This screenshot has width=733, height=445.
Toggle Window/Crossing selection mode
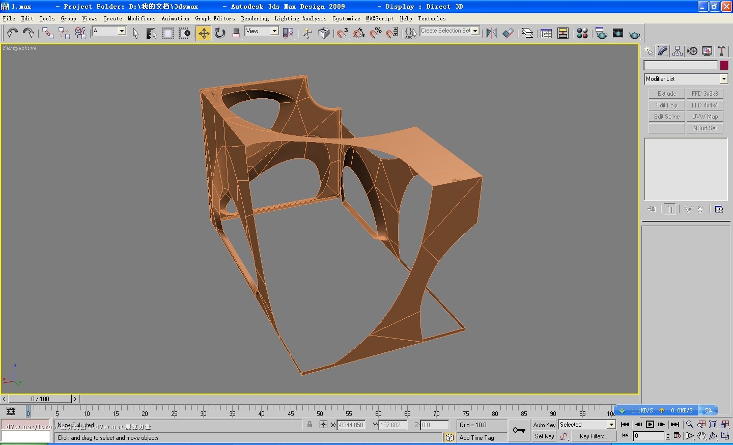point(184,33)
